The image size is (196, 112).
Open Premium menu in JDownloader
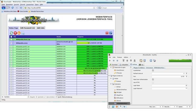(x=119, y=57)
